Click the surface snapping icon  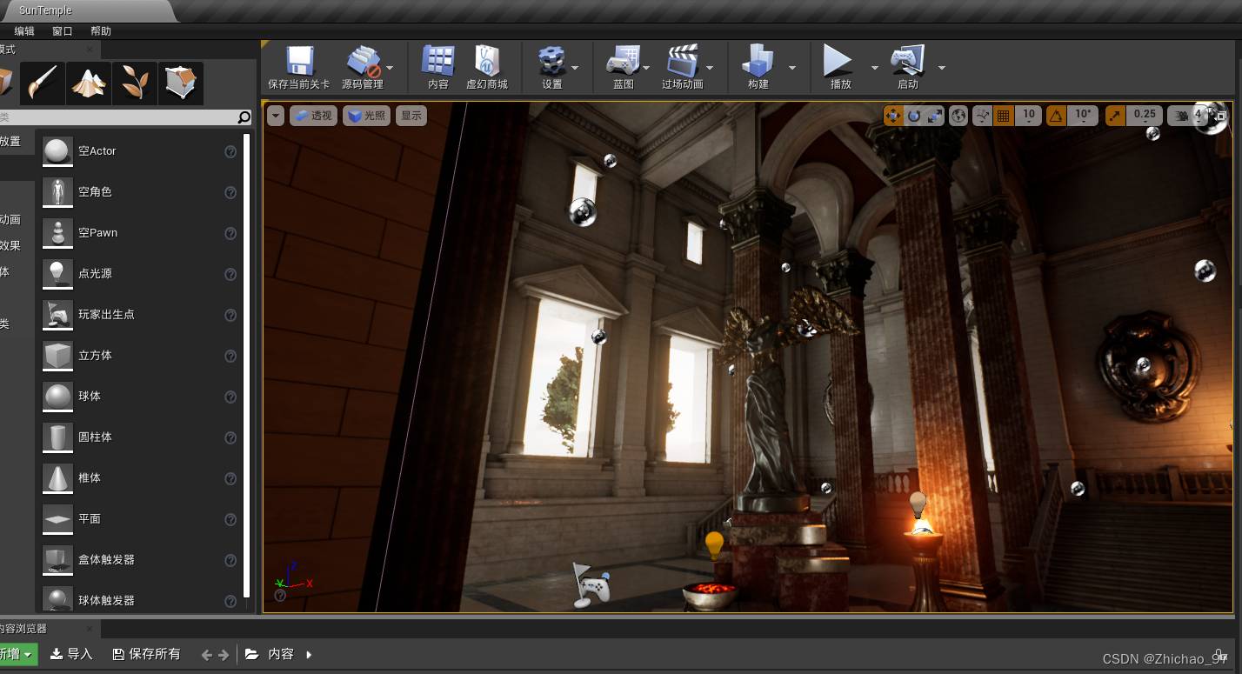(982, 116)
